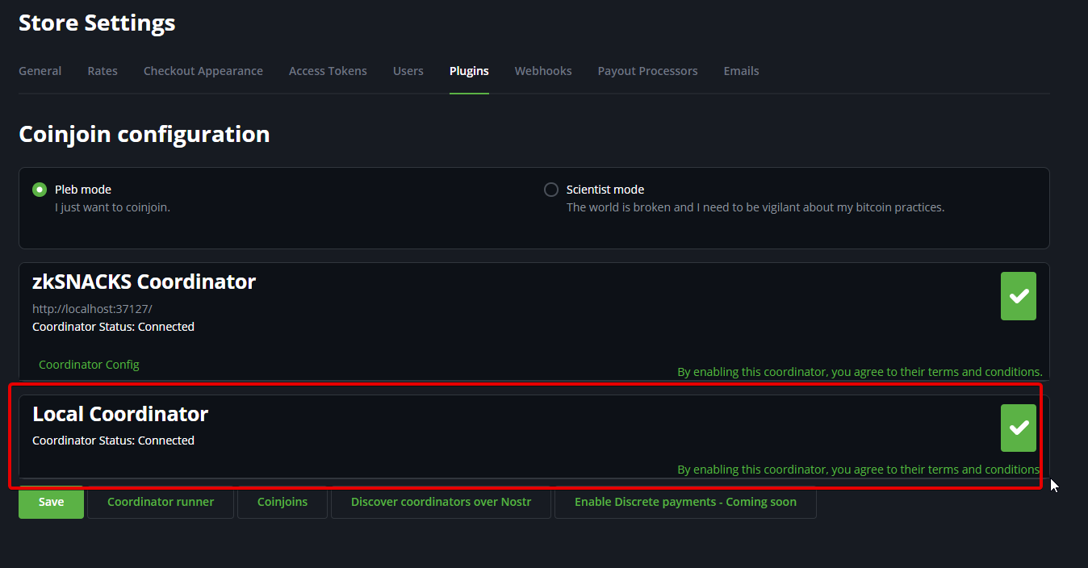The width and height of the screenshot is (1088, 568).
Task: Go to the Access Tokens tab
Action: [x=328, y=71]
